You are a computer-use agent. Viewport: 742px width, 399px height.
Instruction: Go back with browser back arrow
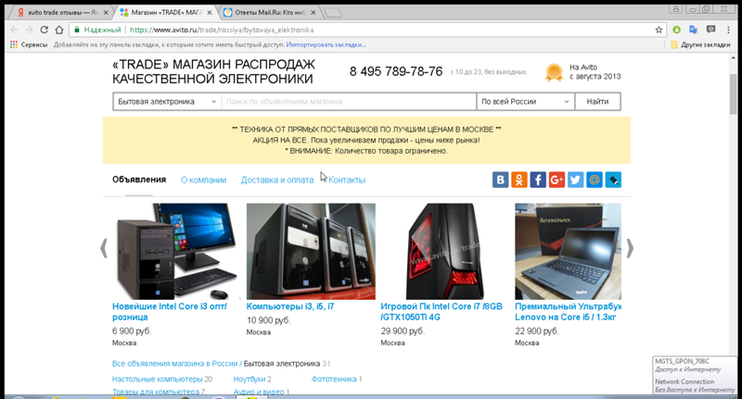coord(14,30)
